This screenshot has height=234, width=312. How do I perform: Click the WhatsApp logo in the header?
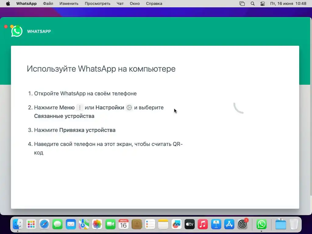point(17,31)
